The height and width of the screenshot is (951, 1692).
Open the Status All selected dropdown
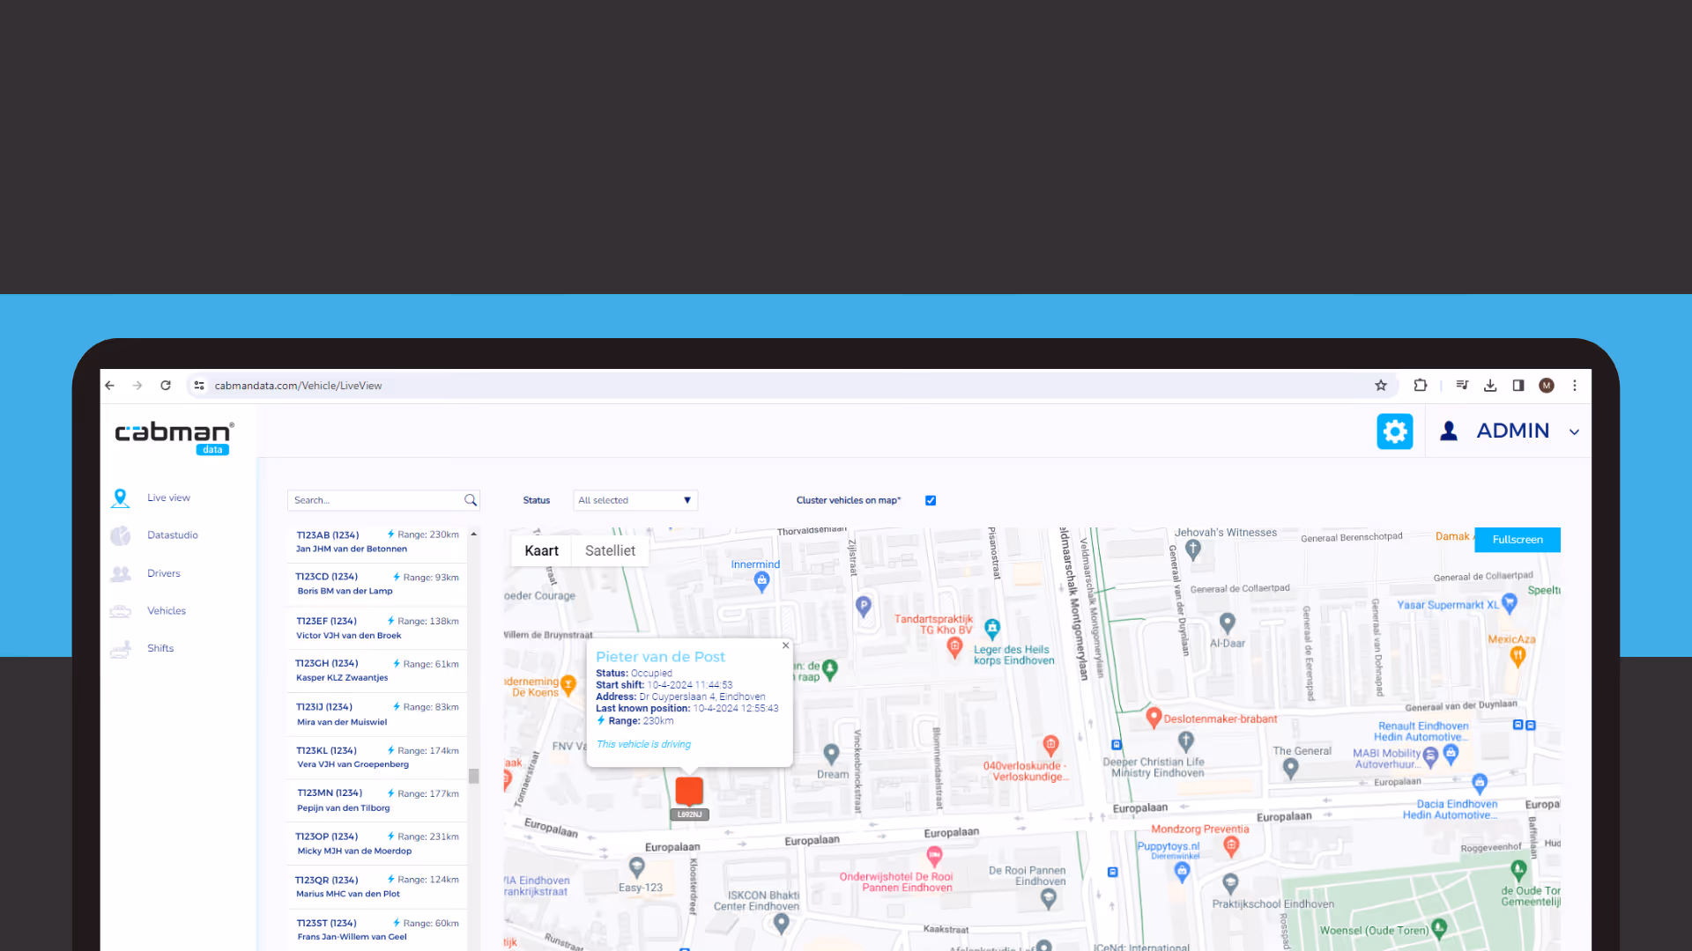(x=634, y=500)
